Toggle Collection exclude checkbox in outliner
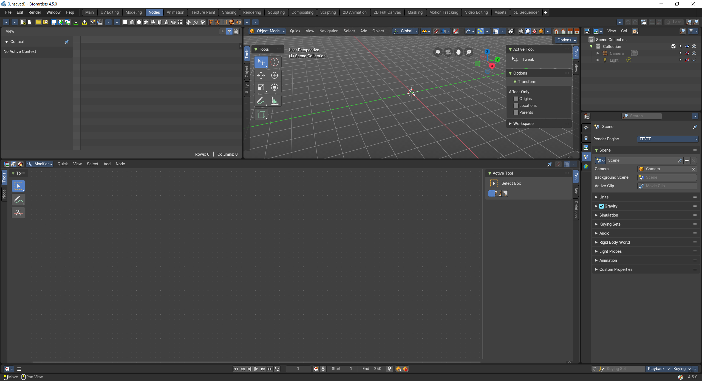 point(673,46)
